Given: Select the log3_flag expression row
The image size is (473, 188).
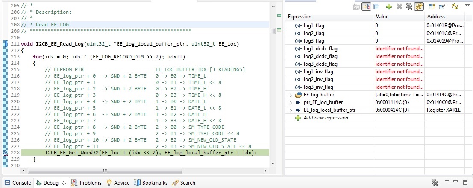Looking at the screenshot, I should [x=379, y=41].
